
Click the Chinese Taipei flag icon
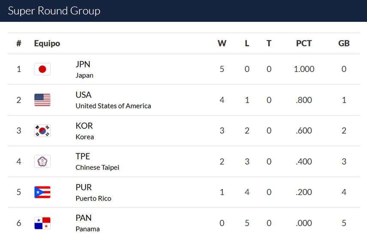point(42,162)
